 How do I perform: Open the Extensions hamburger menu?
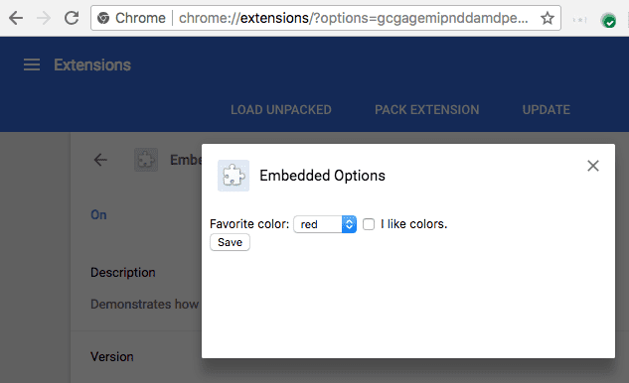(32, 64)
